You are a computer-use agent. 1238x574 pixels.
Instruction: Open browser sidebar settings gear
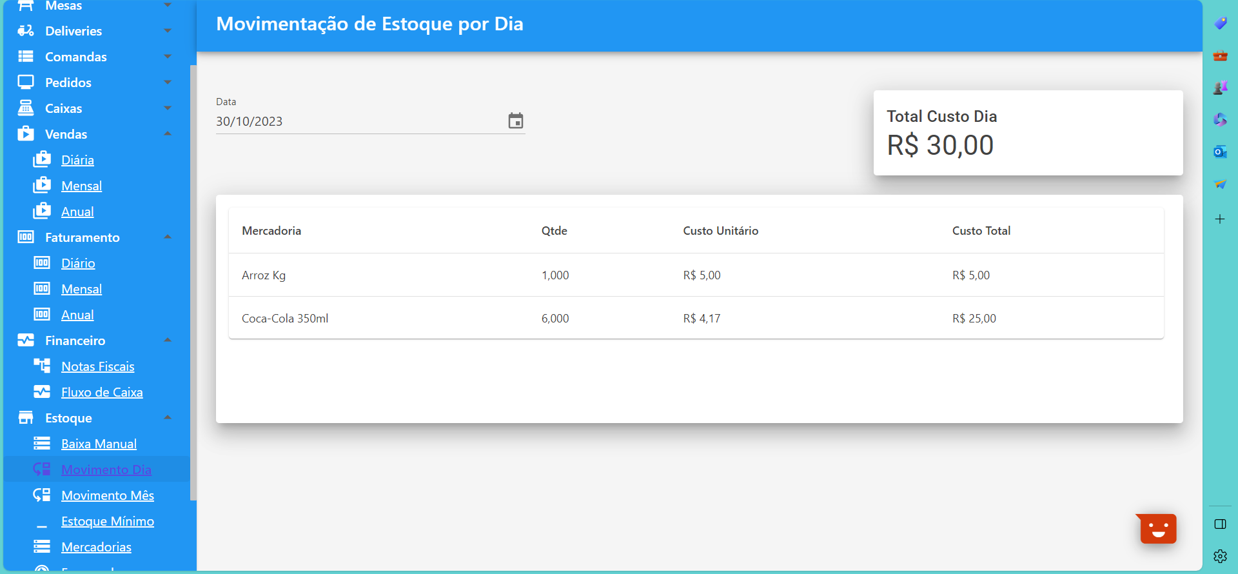tap(1220, 556)
